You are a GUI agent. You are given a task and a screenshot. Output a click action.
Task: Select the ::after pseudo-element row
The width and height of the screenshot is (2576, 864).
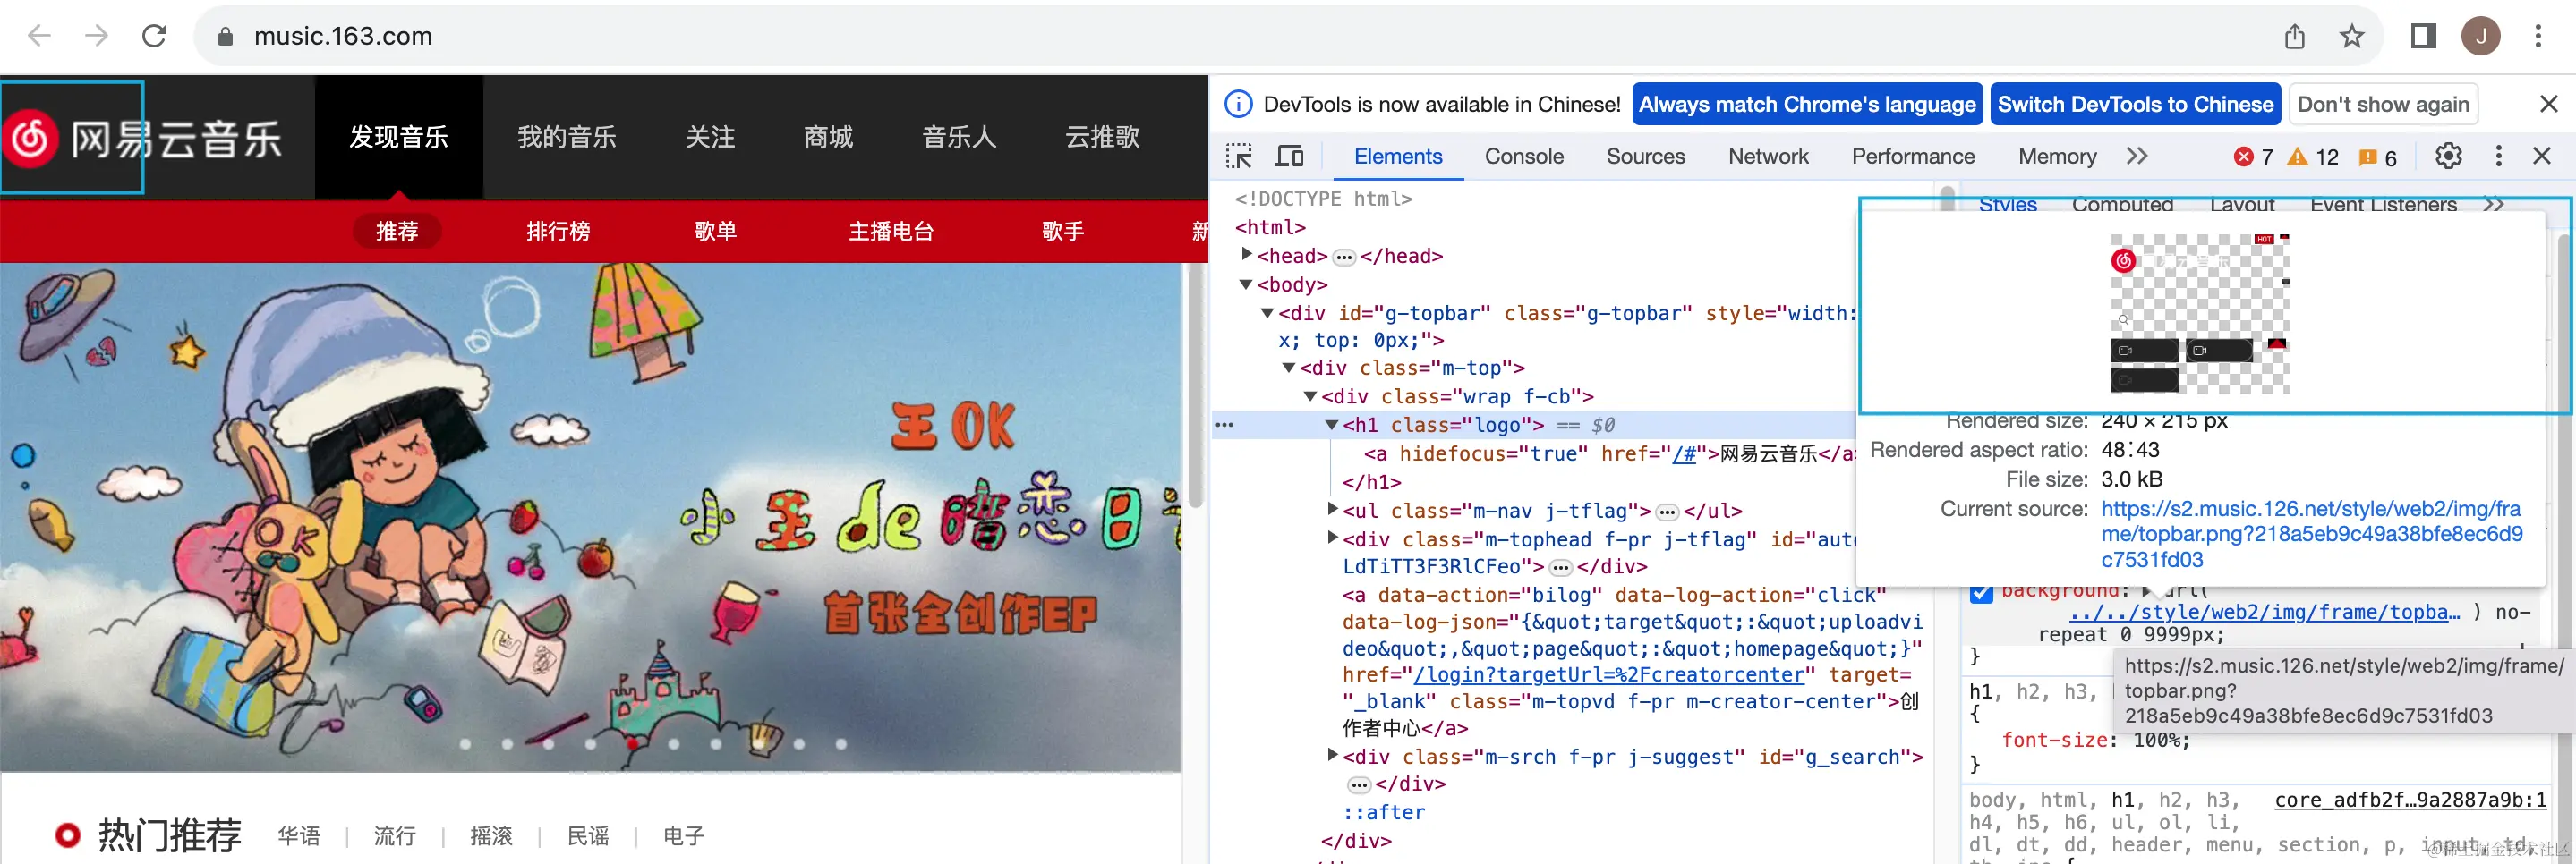pyautogui.click(x=1384, y=813)
